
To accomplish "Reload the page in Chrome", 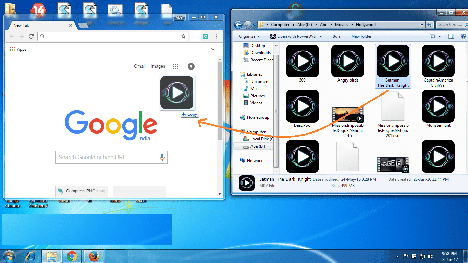I will [31, 36].
